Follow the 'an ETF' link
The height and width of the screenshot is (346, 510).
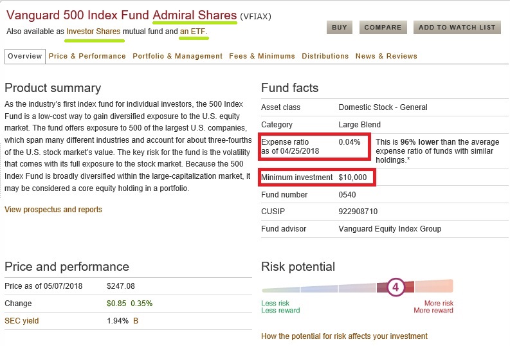point(193,31)
